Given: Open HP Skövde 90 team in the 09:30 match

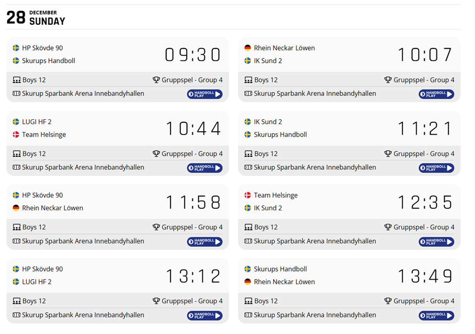Looking at the screenshot, I should 43,48.
